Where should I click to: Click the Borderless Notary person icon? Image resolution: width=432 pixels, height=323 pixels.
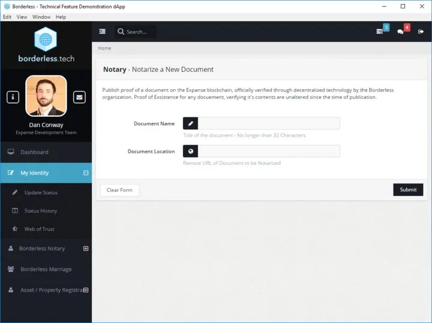tap(11, 249)
